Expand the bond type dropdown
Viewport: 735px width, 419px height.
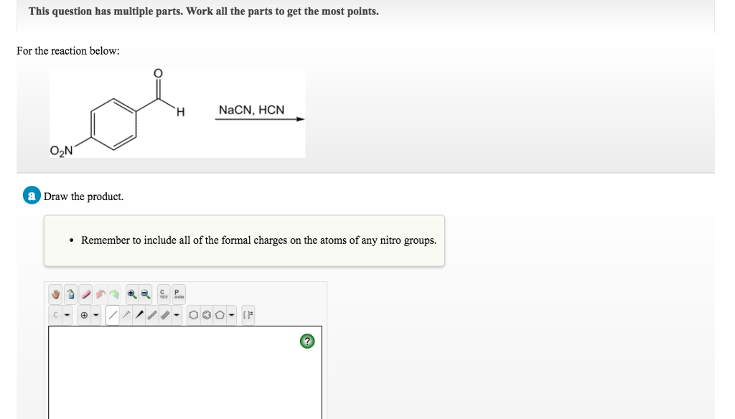click(x=177, y=314)
